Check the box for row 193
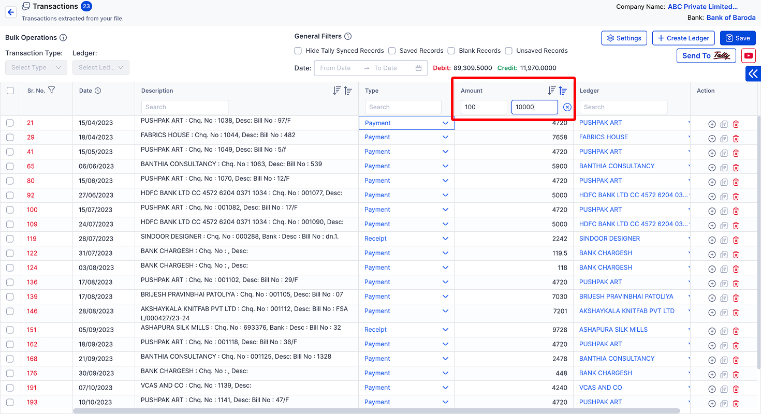The image size is (761, 414). click(x=10, y=402)
